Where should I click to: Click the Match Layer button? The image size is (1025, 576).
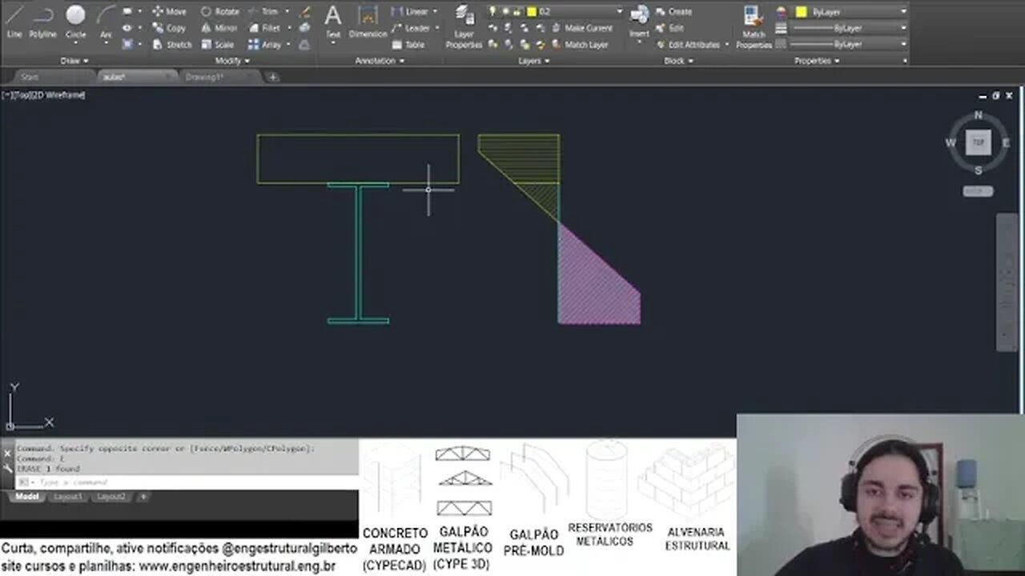click(x=579, y=45)
